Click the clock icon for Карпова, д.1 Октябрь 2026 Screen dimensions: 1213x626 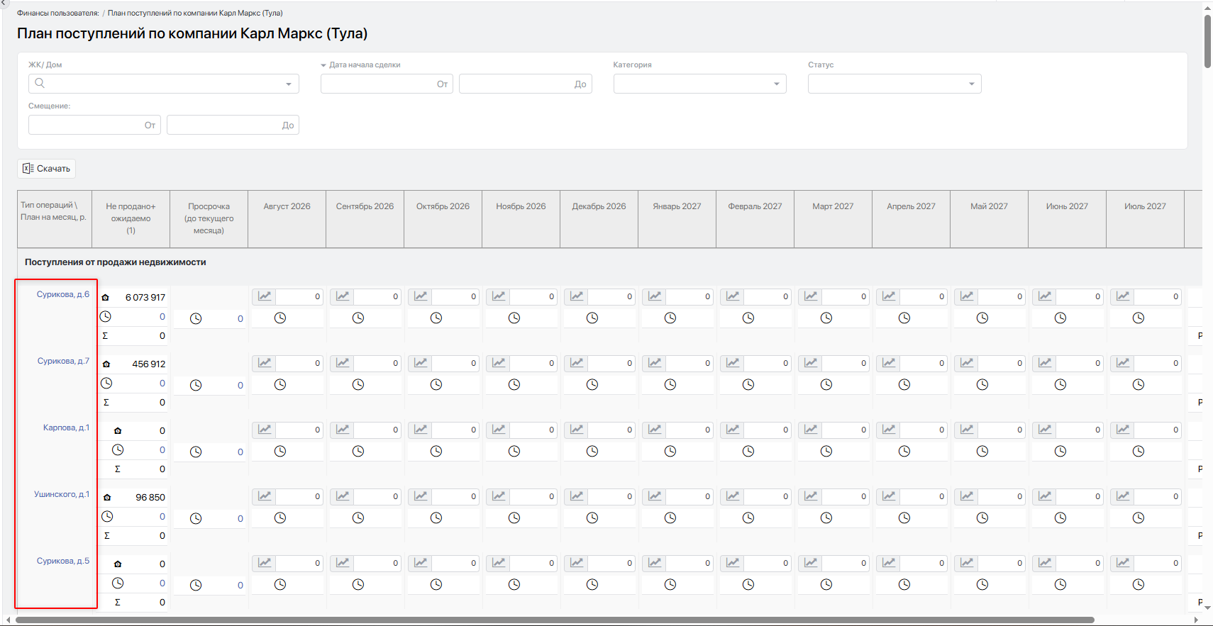[436, 452]
